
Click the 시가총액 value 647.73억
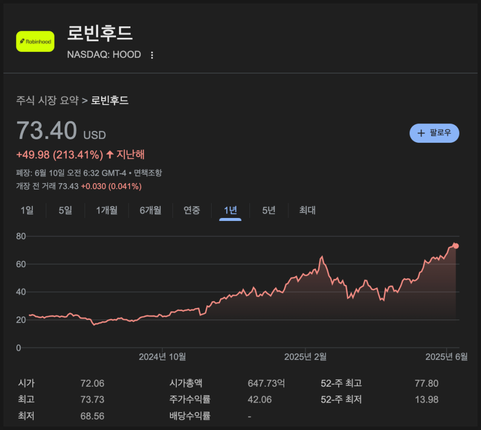click(266, 383)
